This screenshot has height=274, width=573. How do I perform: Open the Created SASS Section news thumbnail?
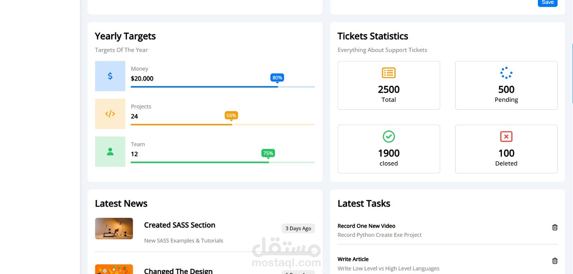114,229
